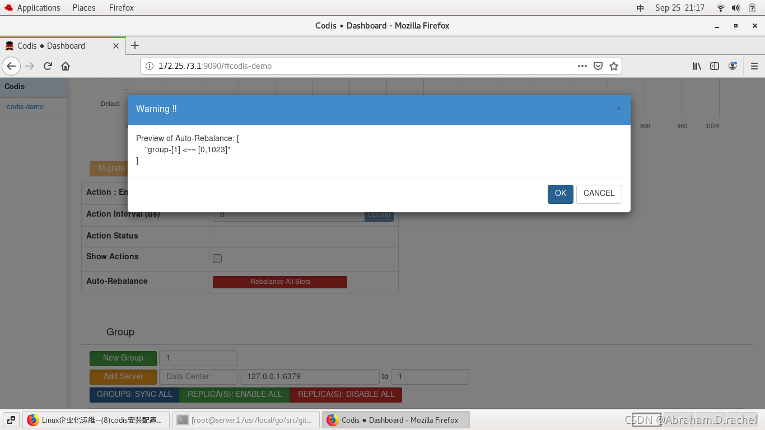Viewport: 765px width, 430px height.
Task: Open the Applications menu
Action: pyautogui.click(x=32, y=8)
